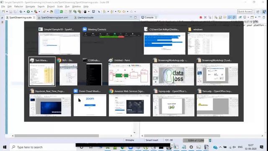Switch to the SparkStreaming/pom.xml tab
Screen dimensions: 268x151
pos(54,18)
